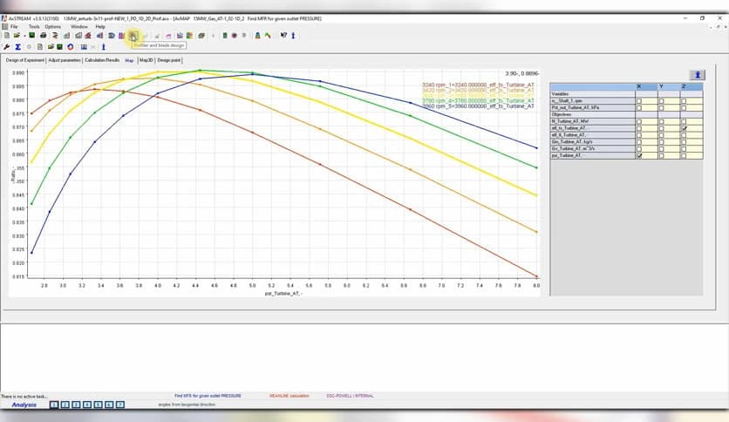Click the context help arrow-question icon
Image resolution: width=729 pixels, height=422 pixels.
[283, 36]
